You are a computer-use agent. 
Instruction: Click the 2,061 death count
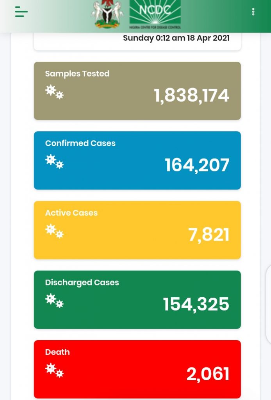(x=208, y=374)
